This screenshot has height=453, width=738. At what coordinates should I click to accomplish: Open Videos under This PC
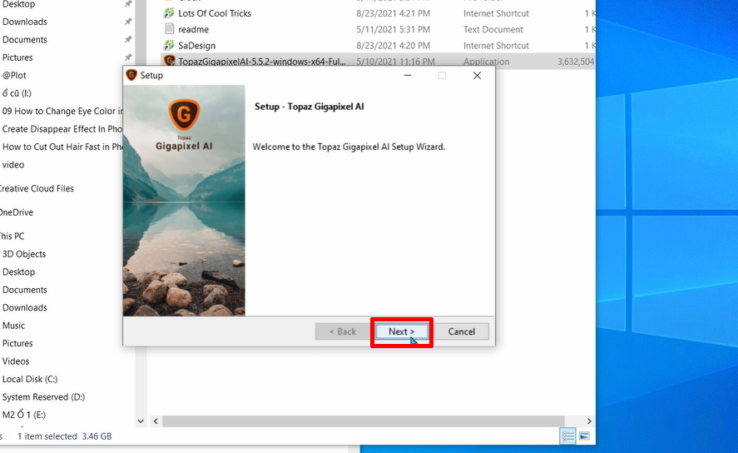tap(16, 361)
